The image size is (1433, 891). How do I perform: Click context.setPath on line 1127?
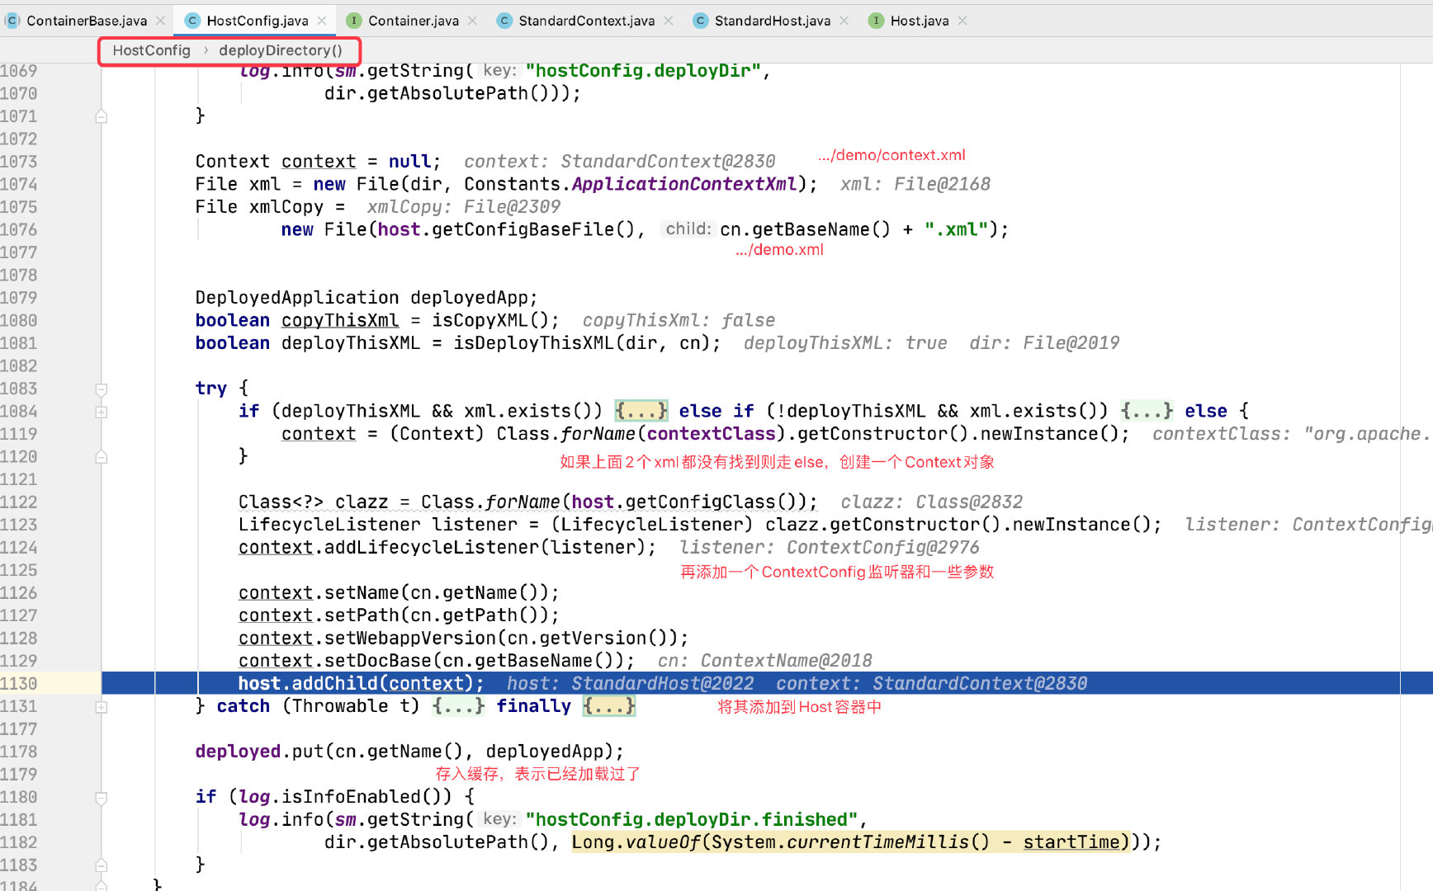(319, 615)
